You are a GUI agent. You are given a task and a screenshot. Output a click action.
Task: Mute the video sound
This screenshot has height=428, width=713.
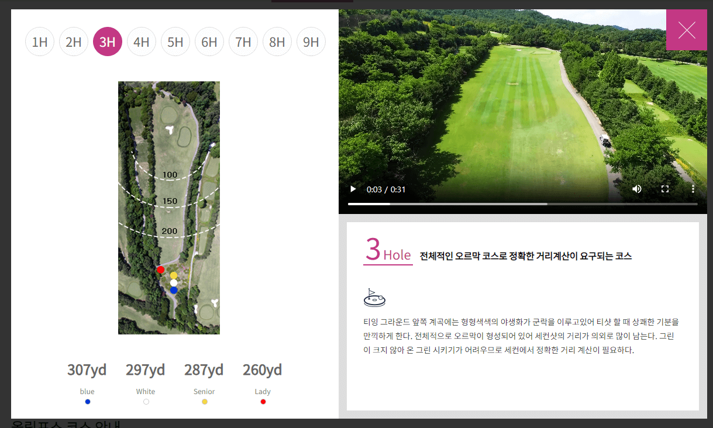[x=637, y=189]
